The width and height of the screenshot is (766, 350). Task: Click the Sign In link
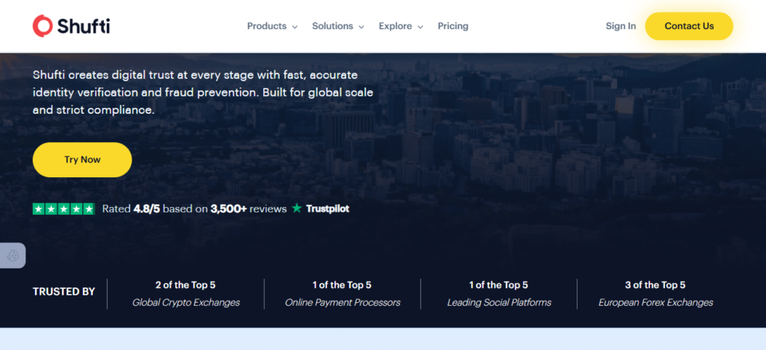tap(621, 26)
